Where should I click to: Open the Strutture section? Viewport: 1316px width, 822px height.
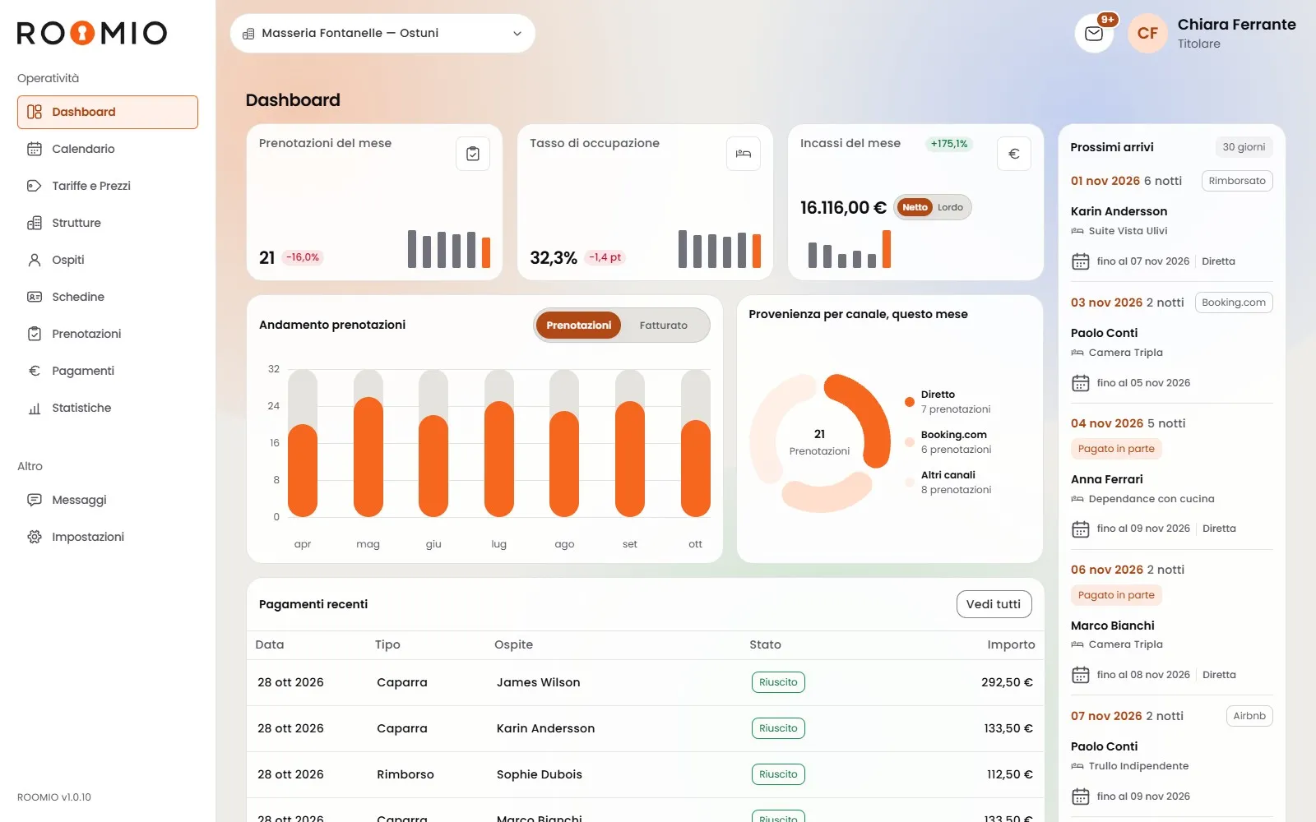pyautogui.click(x=108, y=223)
